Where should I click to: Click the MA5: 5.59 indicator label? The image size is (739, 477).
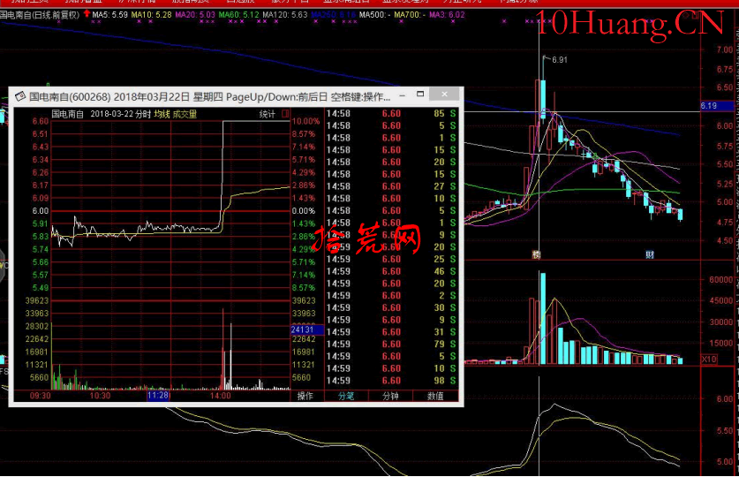(x=109, y=15)
